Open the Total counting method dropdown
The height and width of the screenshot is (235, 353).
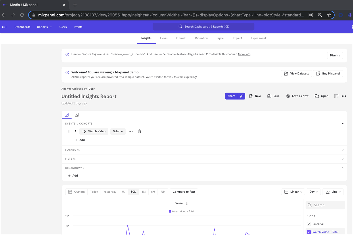pyautogui.click(x=118, y=131)
